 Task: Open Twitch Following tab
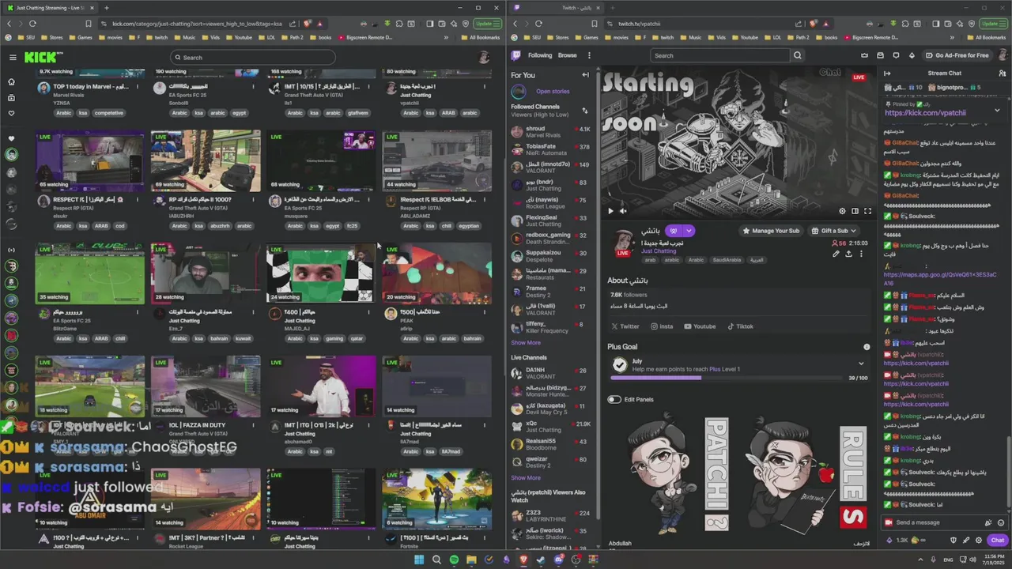click(x=540, y=55)
